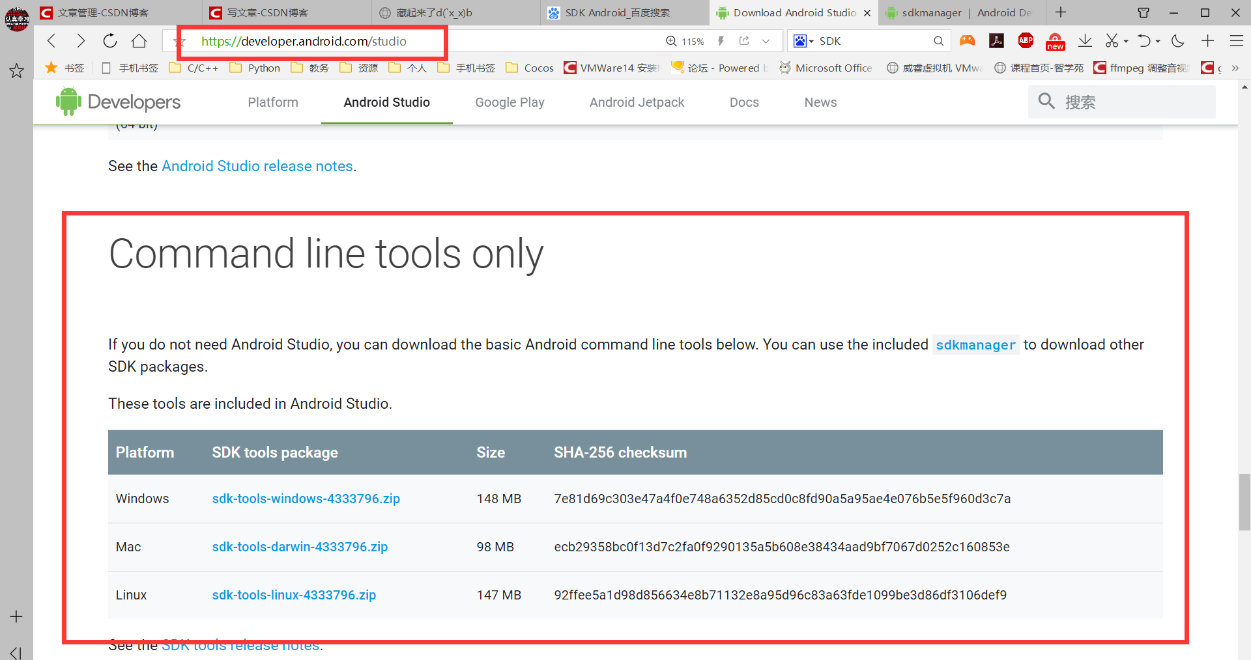Bookmark page with address bar star
Image resolution: width=1251 pixels, height=660 pixels.
tap(180, 42)
